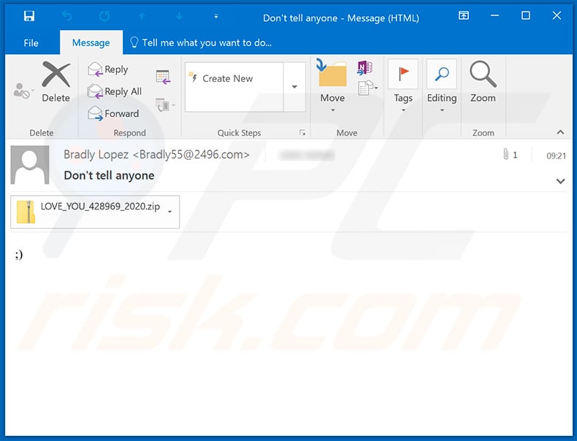Open the Customize Quick Access Toolbar dropdown
Viewport: 577px width, 441px height.
216,17
